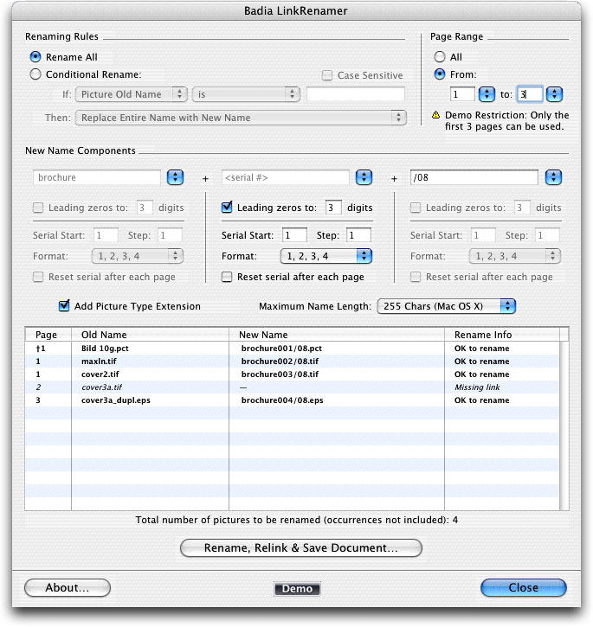Select the 'Bild 10g.pct' row
Screen dimensions: 593x627
pos(293,349)
